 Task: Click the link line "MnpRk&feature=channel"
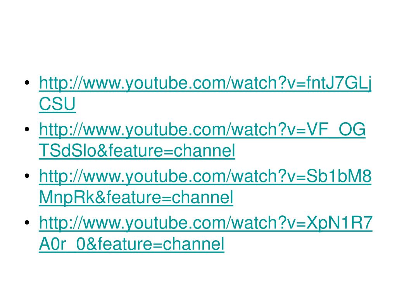136,198
